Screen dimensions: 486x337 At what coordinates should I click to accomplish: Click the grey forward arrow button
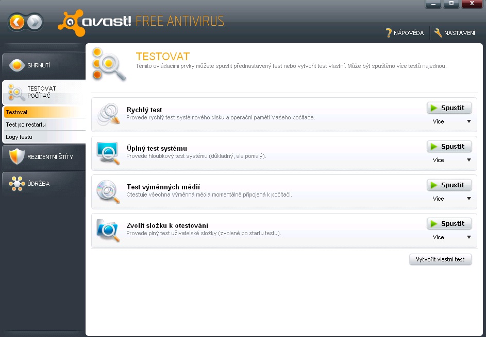[35, 22]
